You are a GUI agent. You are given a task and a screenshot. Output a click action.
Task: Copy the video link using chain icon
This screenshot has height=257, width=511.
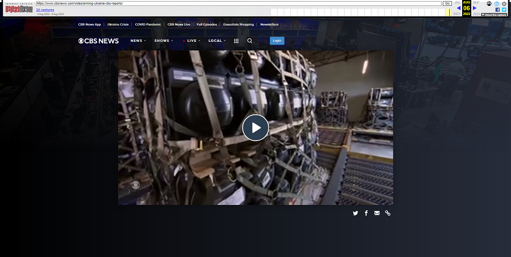tap(388, 213)
